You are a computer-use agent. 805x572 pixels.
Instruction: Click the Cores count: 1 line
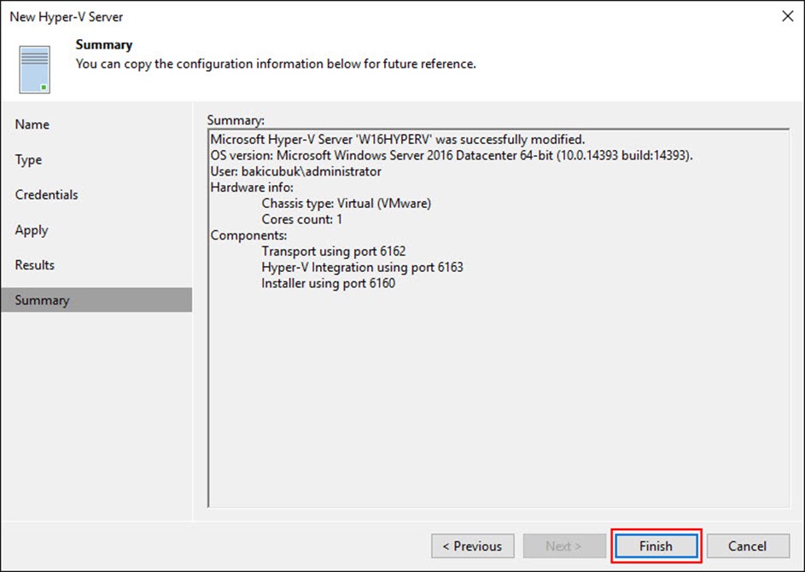click(x=302, y=219)
